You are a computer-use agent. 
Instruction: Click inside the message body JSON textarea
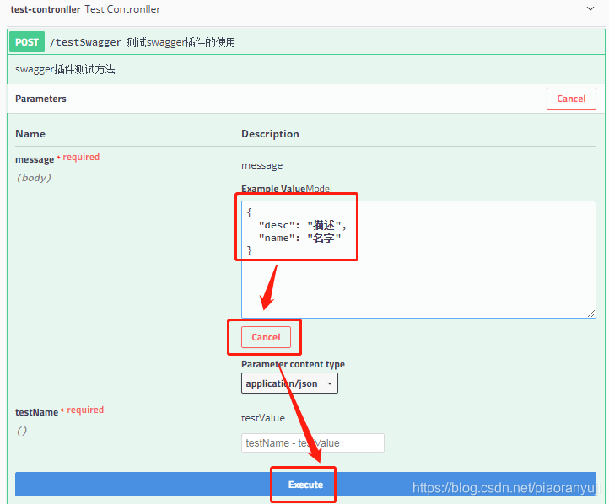pyautogui.click(x=418, y=260)
